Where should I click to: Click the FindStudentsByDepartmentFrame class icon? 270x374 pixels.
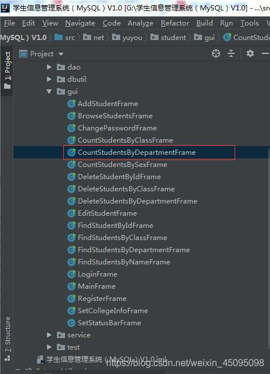tap(71, 249)
